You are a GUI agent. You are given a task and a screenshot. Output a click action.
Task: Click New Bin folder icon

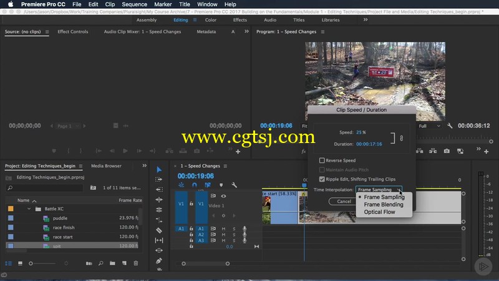pos(112,263)
